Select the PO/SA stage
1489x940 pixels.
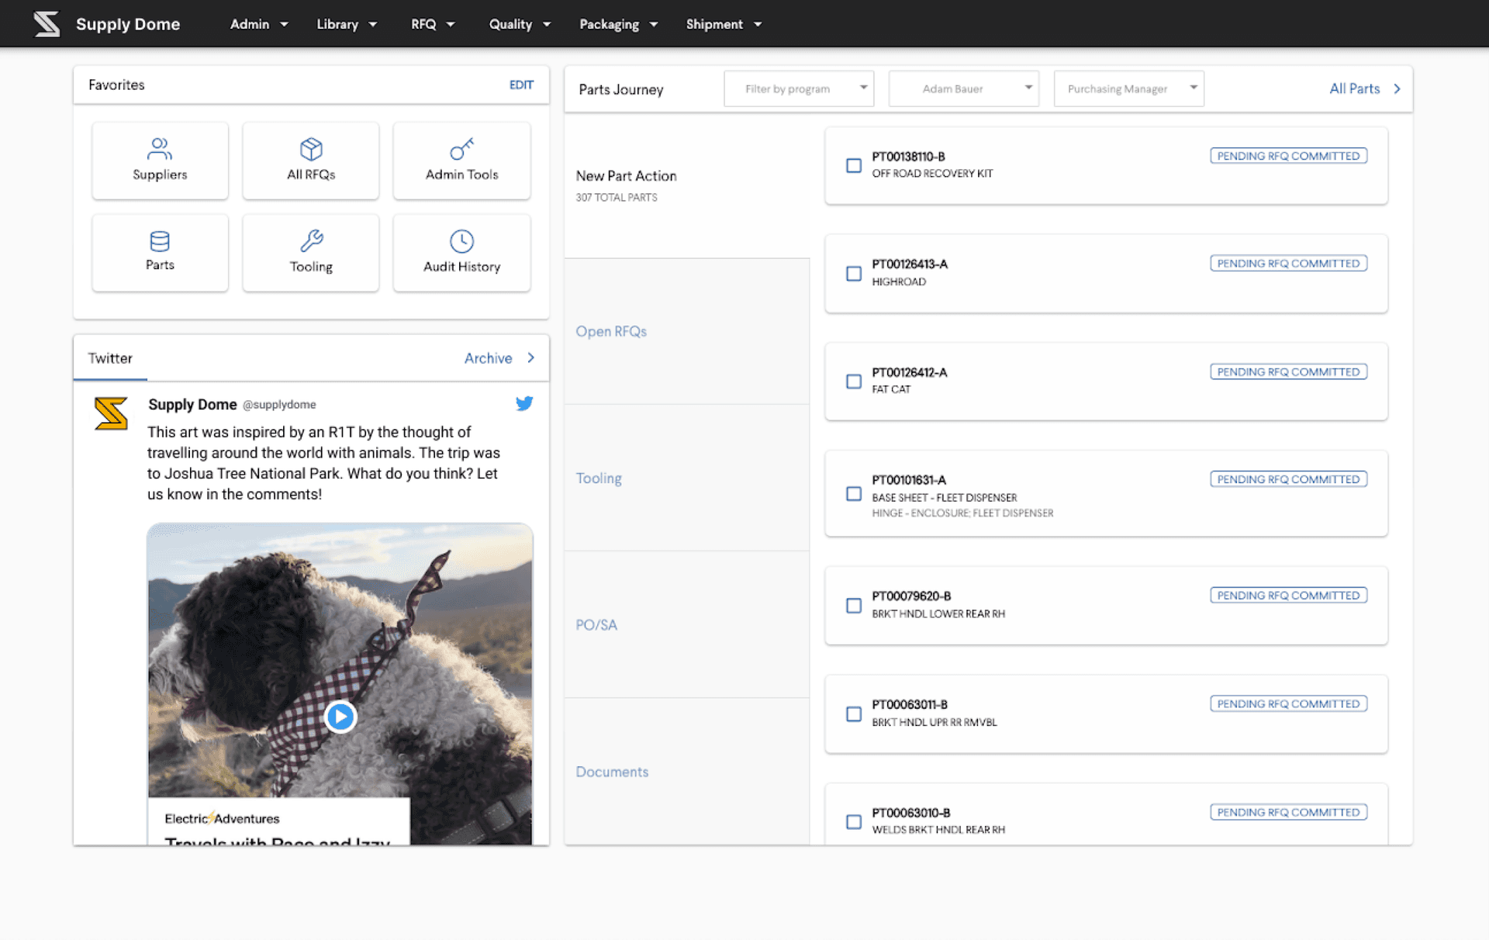[x=687, y=625]
